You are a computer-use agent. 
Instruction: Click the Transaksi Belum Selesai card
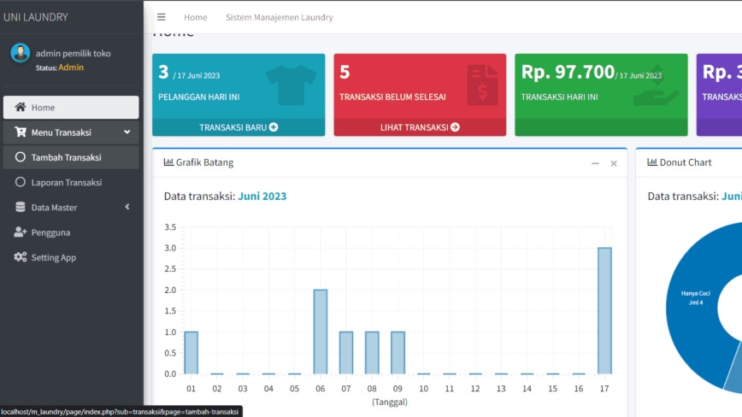tap(420, 95)
